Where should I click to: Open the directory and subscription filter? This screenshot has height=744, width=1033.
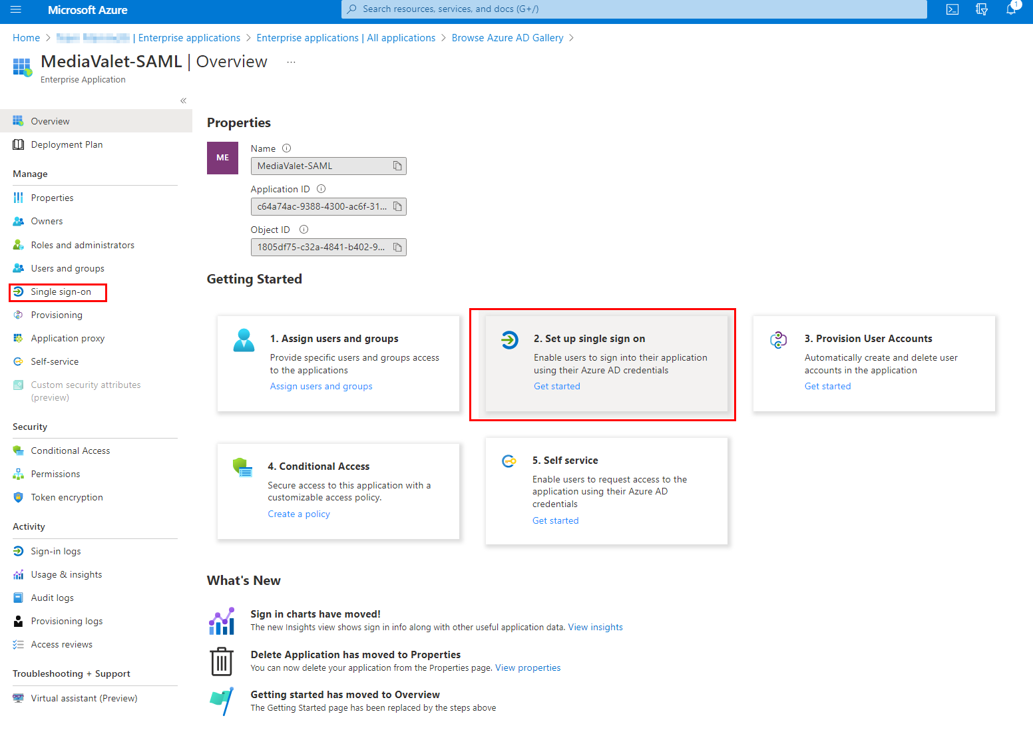981,9
